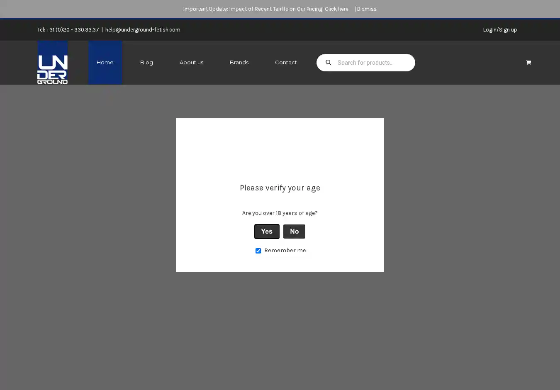Click the Important Update banner text
560x390 pixels.
tap(253, 9)
